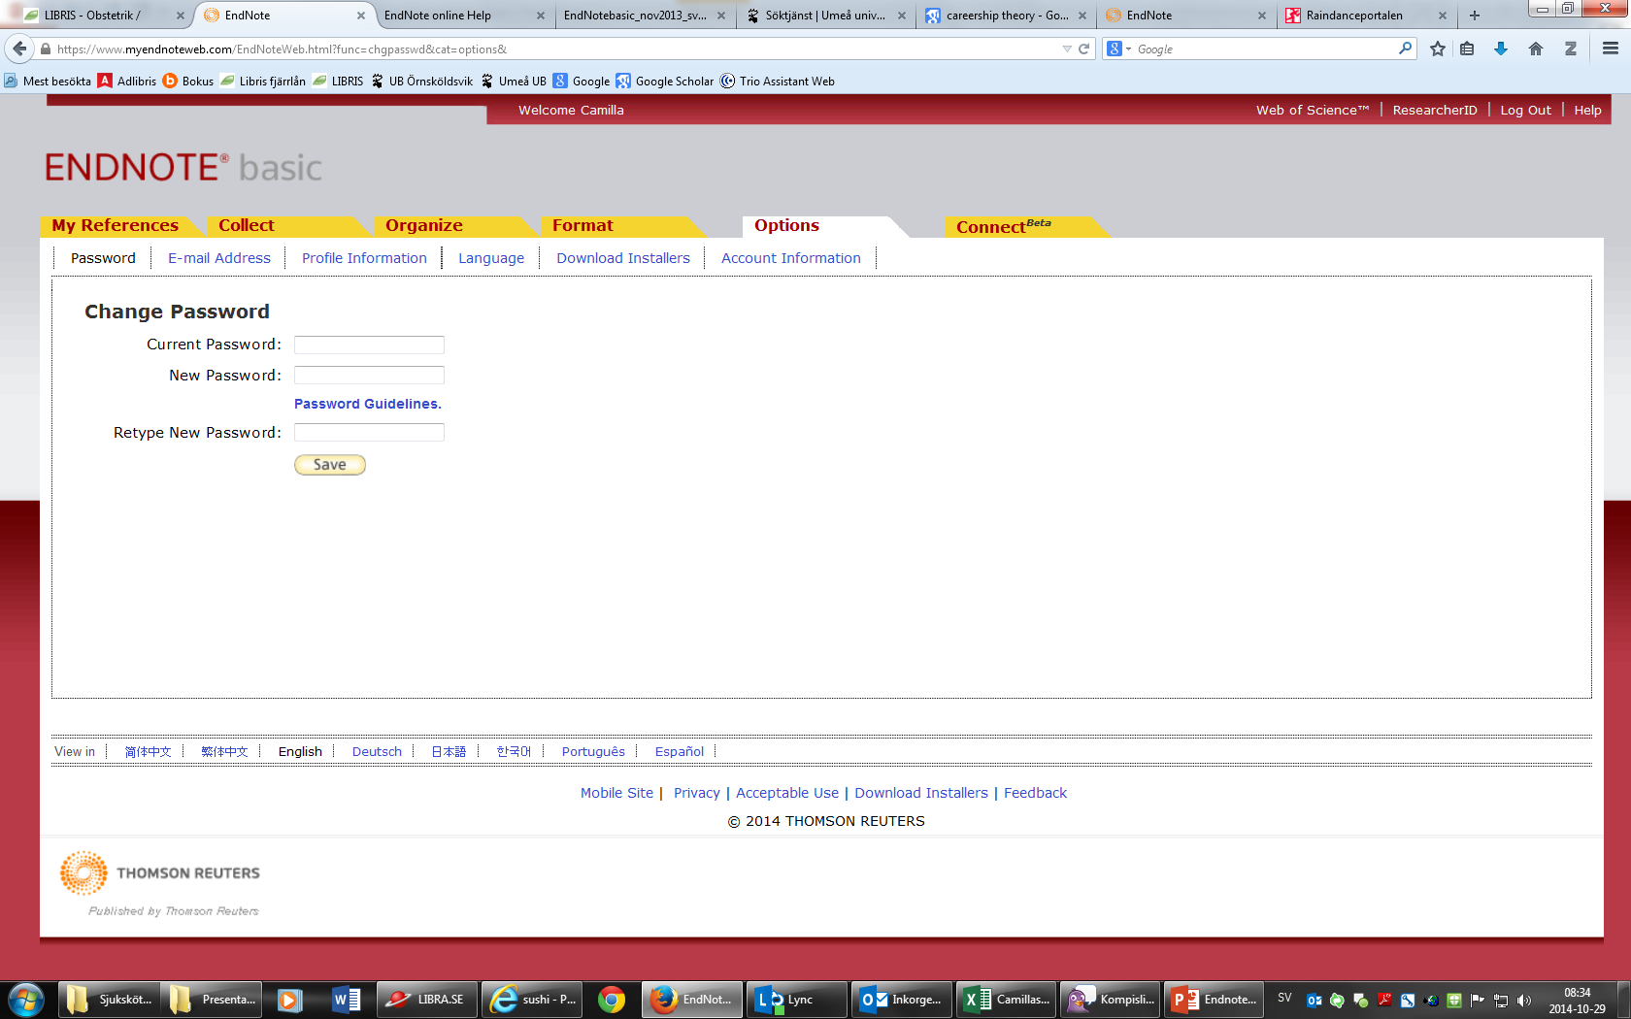Open the Outlook Inkorgen taskbar item
The height and width of the screenshot is (1019, 1631).
click(x=901, y=1000)
